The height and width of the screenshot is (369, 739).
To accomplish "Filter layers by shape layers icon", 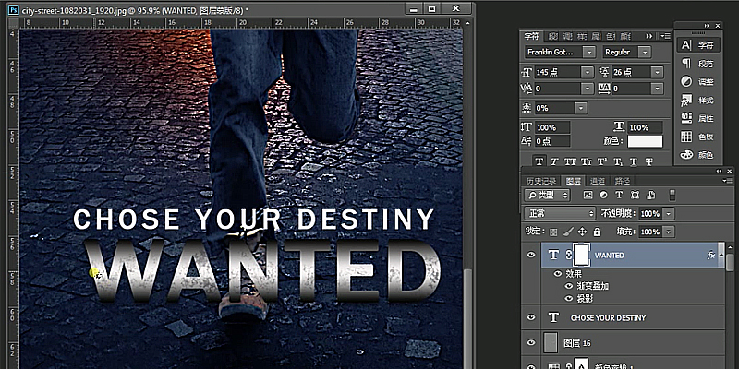I will click(635, 195).
